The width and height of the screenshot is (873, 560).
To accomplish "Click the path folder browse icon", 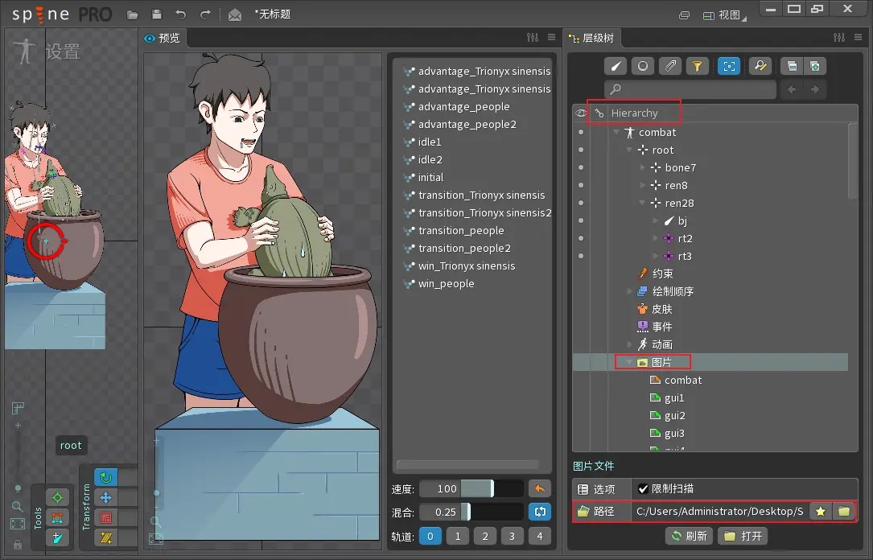I will click(x=844, y=511).
